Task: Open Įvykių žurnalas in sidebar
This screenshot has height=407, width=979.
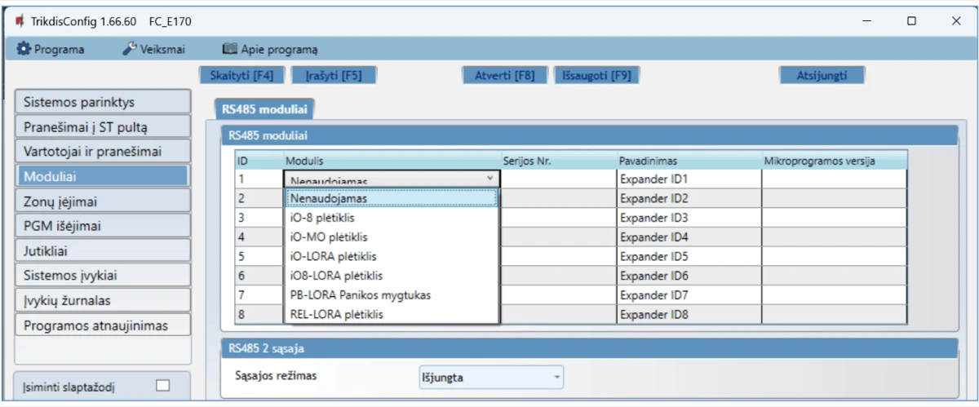Action: [102, 300]
